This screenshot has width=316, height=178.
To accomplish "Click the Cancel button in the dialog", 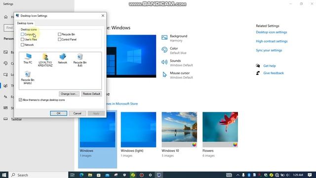I will click(x=77, y=113).
